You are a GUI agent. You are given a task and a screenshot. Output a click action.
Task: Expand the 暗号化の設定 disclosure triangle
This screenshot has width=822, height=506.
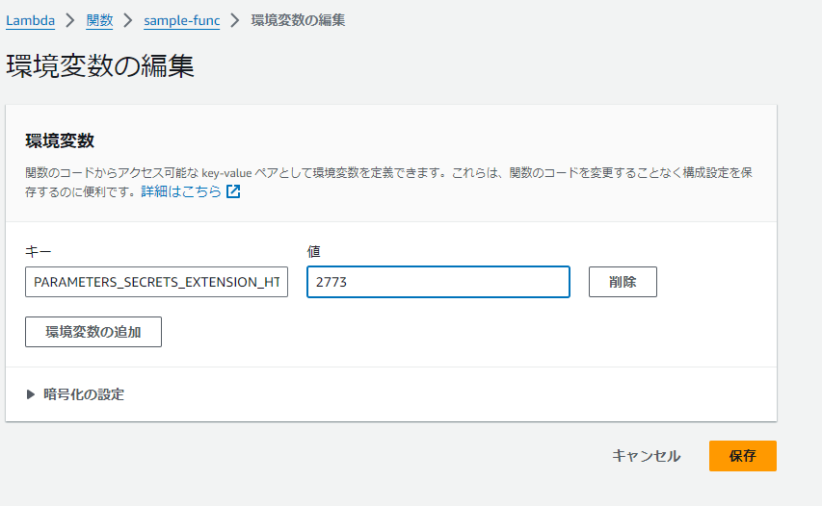tap(31, 394)
